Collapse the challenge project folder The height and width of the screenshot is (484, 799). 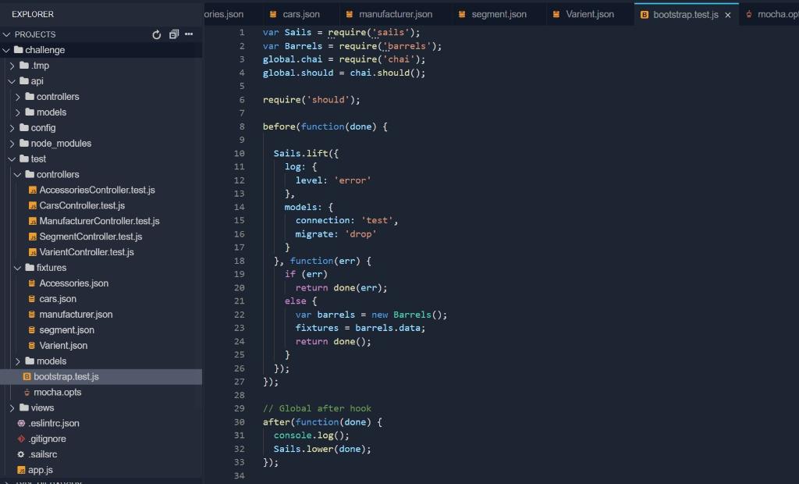pyautogui.click(x=6, y=50)
